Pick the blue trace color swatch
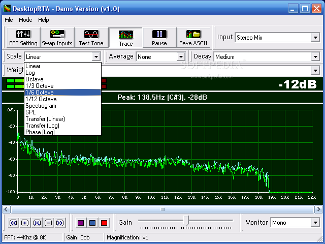 [x=92, y=223]
